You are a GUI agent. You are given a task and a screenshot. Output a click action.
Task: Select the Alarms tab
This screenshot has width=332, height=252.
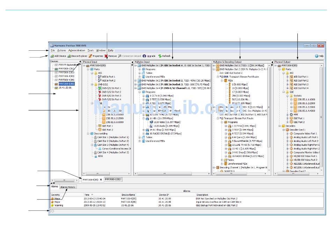pyautogui.click(x=55, y=187)
